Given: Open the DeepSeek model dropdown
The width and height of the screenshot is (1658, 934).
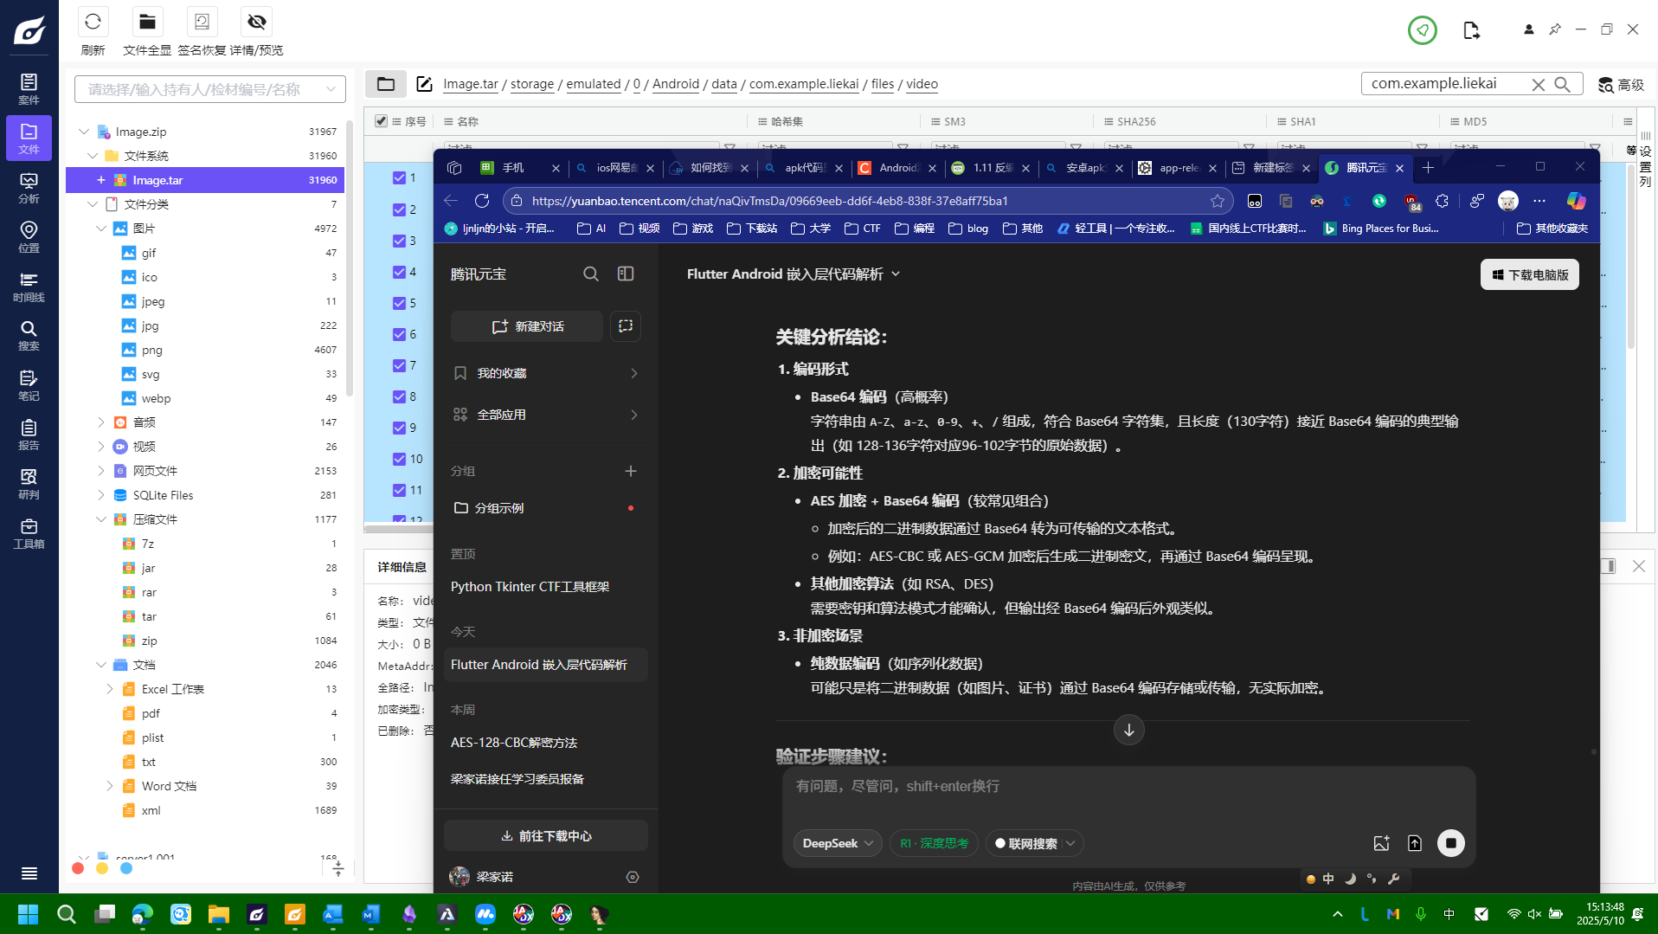Looking at the screenshot, I should click(x=838, y=843).
